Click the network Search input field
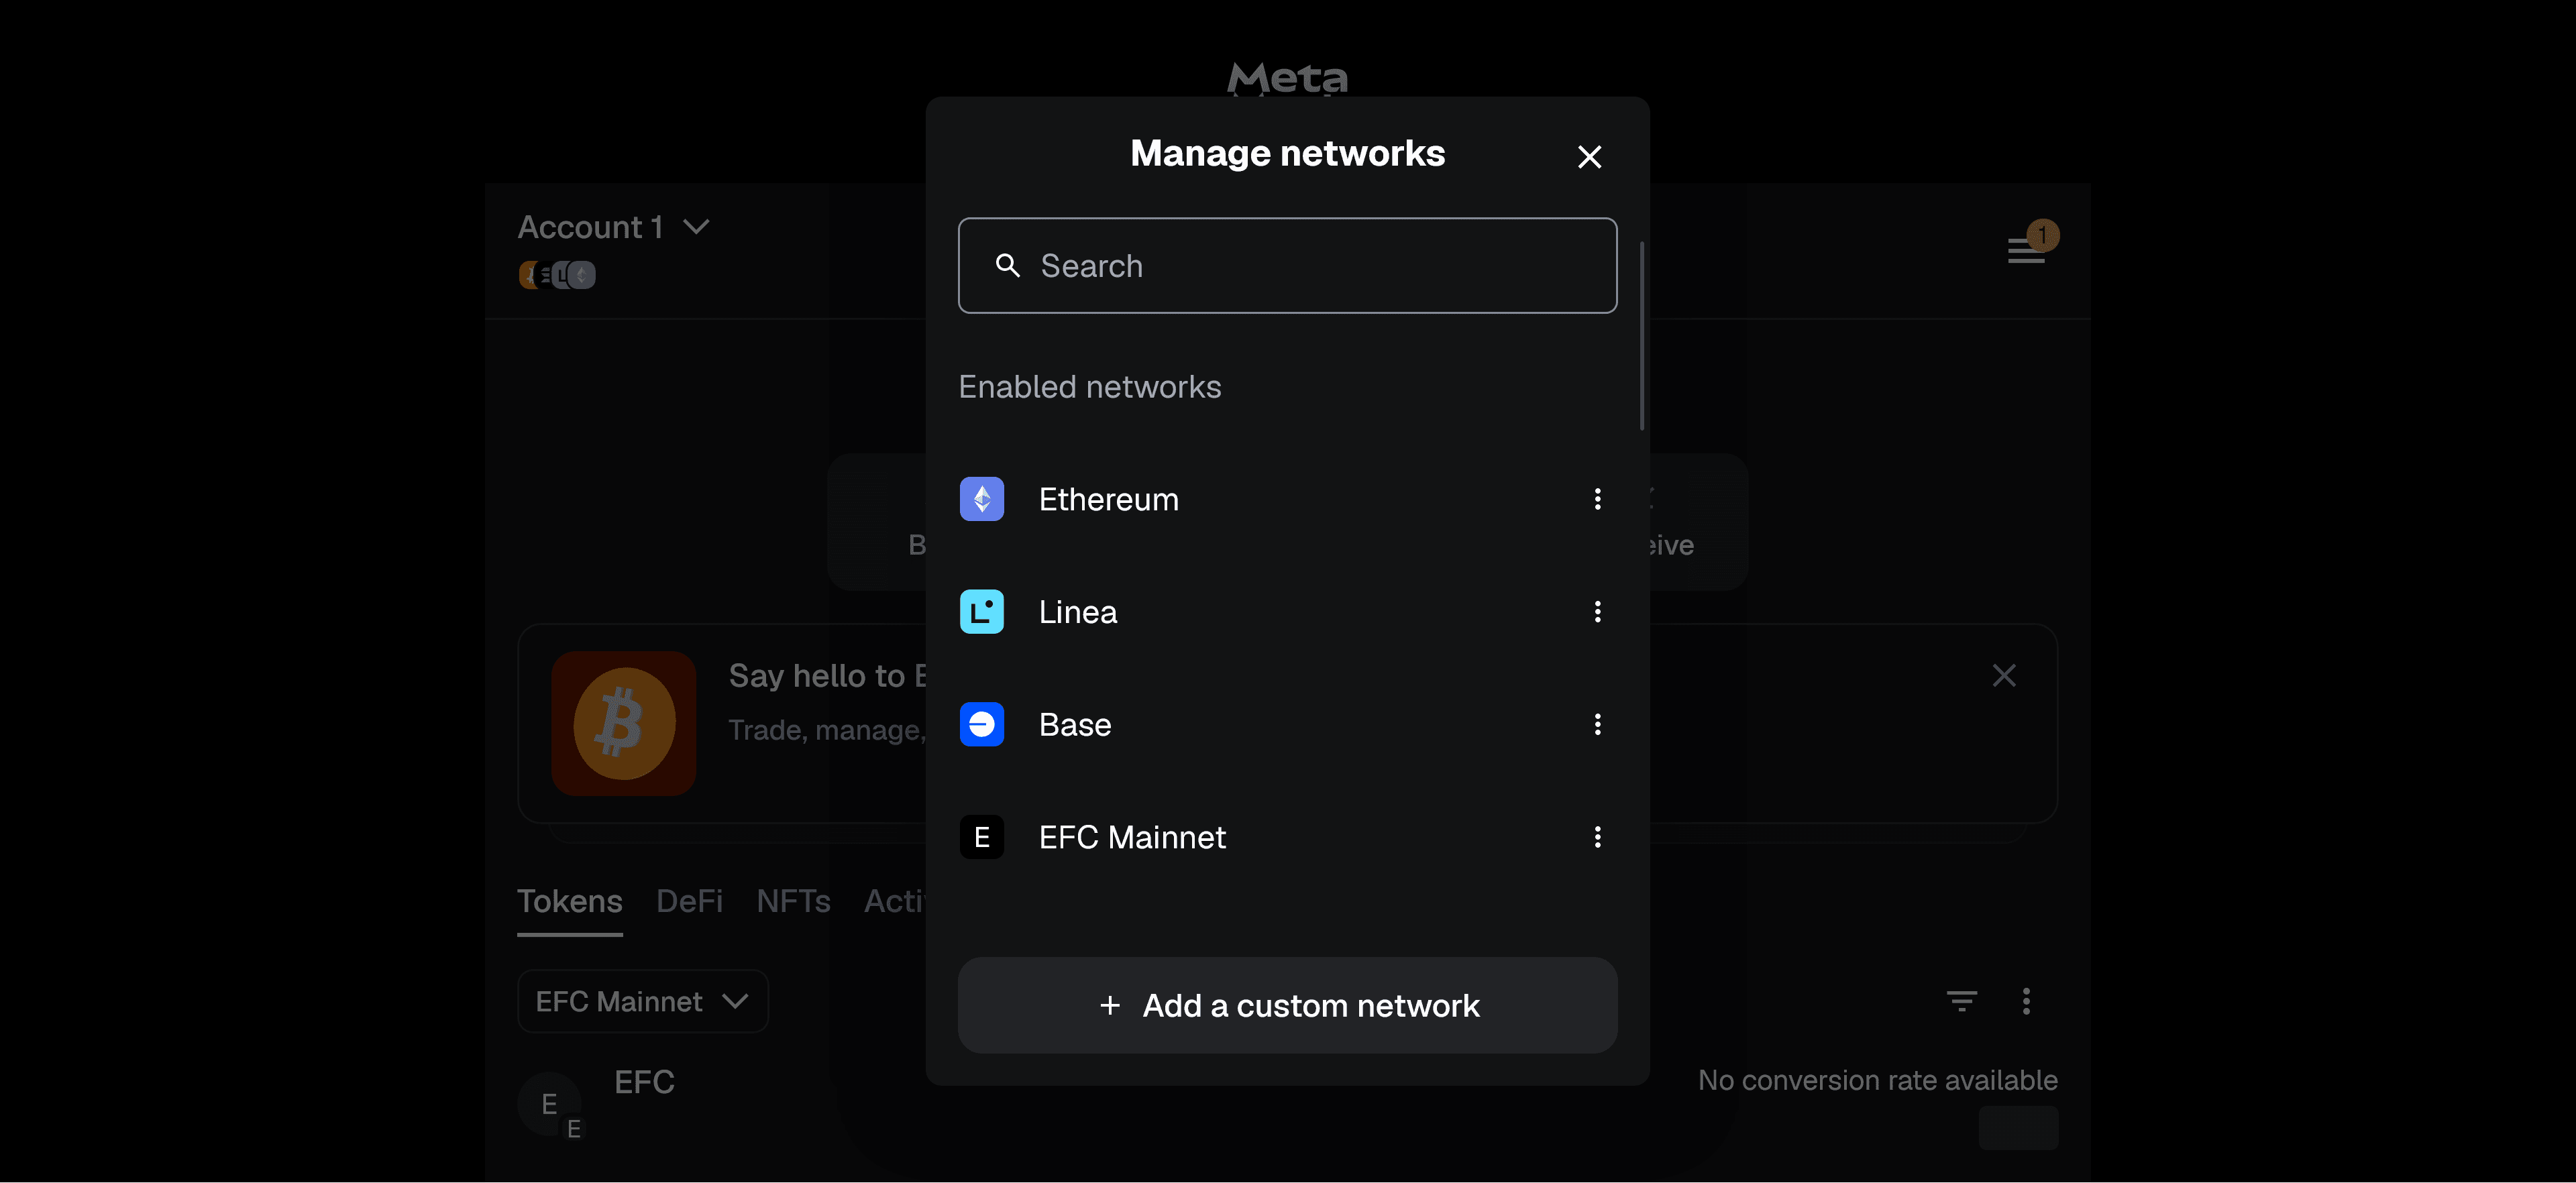Screen dimensions: 2576x1183 pyautogui.click(x=1287, y=266)
